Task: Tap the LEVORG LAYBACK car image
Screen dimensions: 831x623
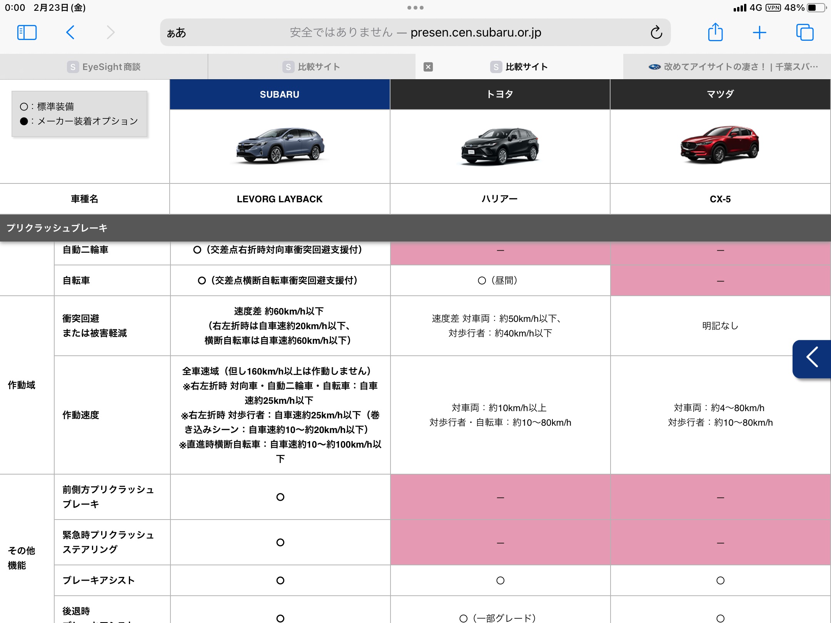Action: pyautogui.click(x=280, y=146)
